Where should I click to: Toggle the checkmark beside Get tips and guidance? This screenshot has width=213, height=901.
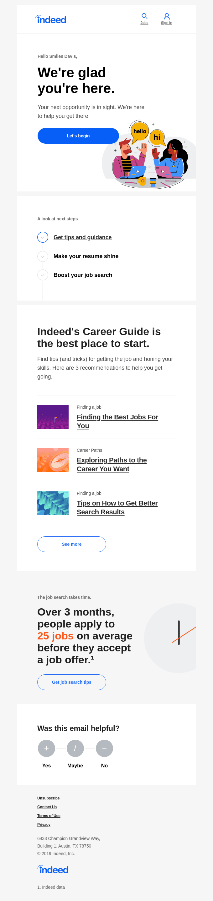click(x=43, y=237)
